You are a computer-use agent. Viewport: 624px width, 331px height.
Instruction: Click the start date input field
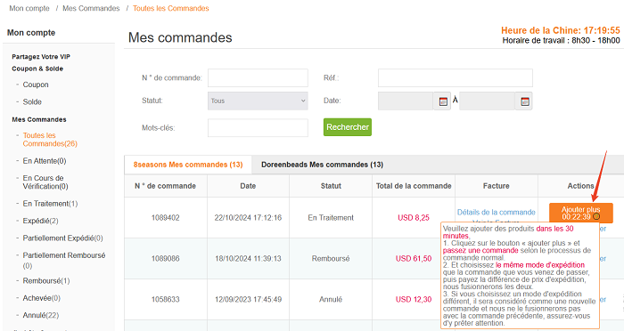tap(406, 101)
